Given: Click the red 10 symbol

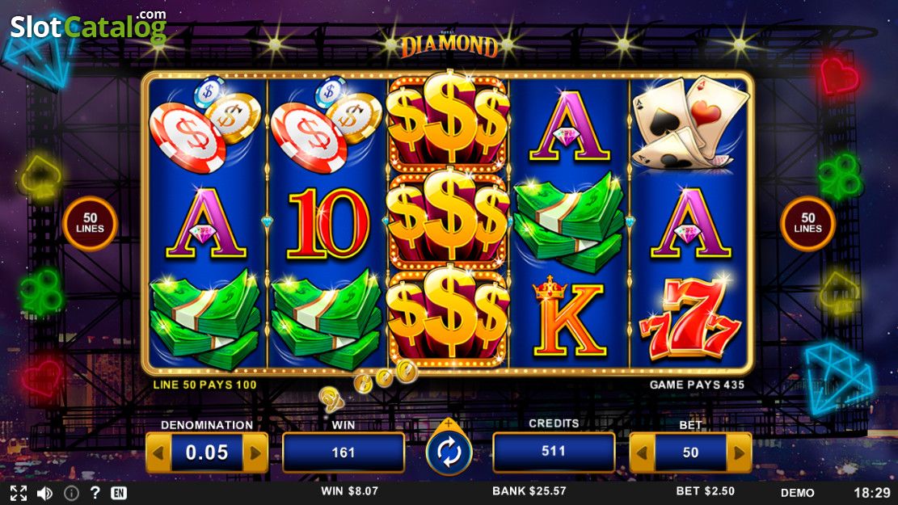Looking at the screenshot, I should [x=327, y=224].
